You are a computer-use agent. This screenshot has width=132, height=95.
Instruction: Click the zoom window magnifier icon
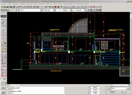point(26,7)
